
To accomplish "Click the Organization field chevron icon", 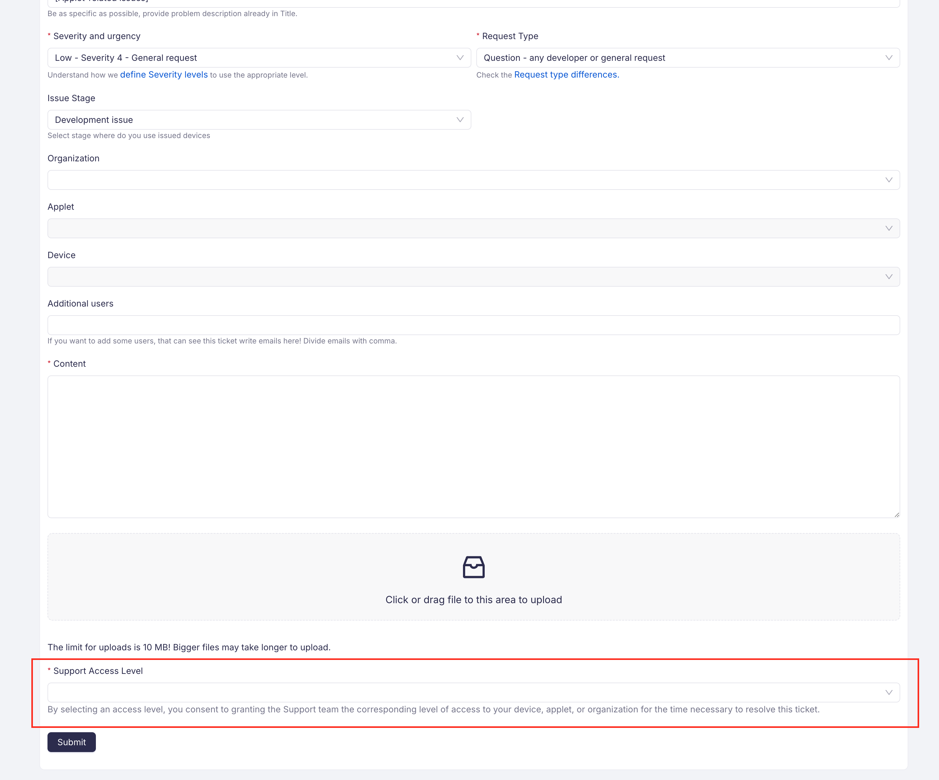I will coord(888,180).
